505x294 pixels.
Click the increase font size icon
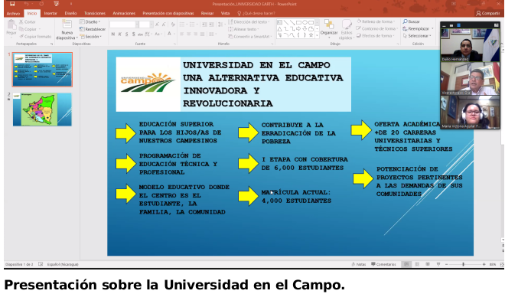pyautogui.click(x=157, y=24)
